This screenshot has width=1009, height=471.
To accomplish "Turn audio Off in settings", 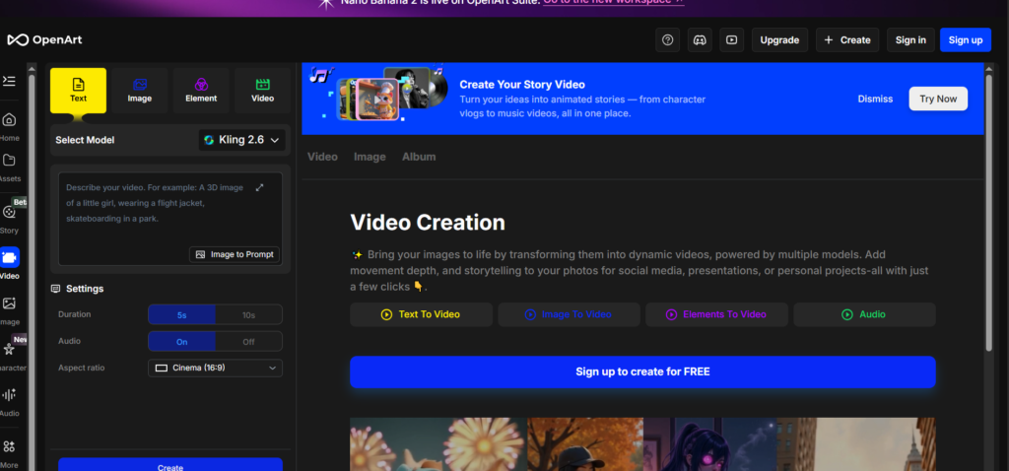I will click(x=248, y=341).
